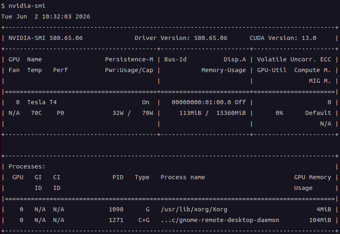Click PID '1098'
The height and width of the screenshot is (234, 340).
[x=116, y=210]
